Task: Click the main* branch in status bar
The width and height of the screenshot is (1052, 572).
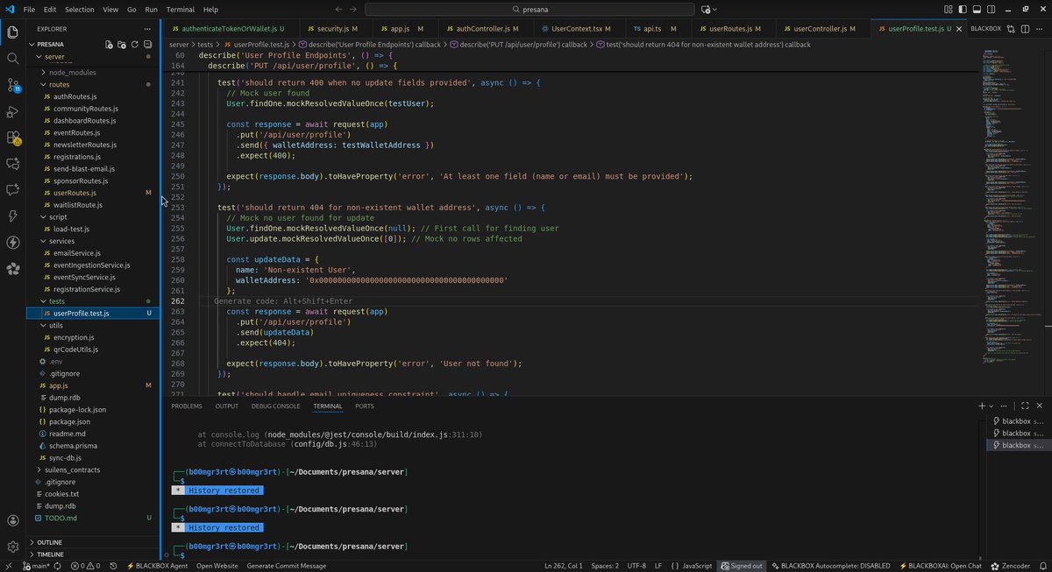Action: (35, 566)
